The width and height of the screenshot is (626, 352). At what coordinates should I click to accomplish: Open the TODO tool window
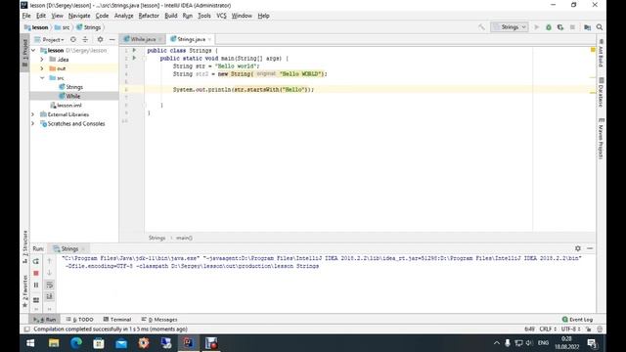click(80, 320)
